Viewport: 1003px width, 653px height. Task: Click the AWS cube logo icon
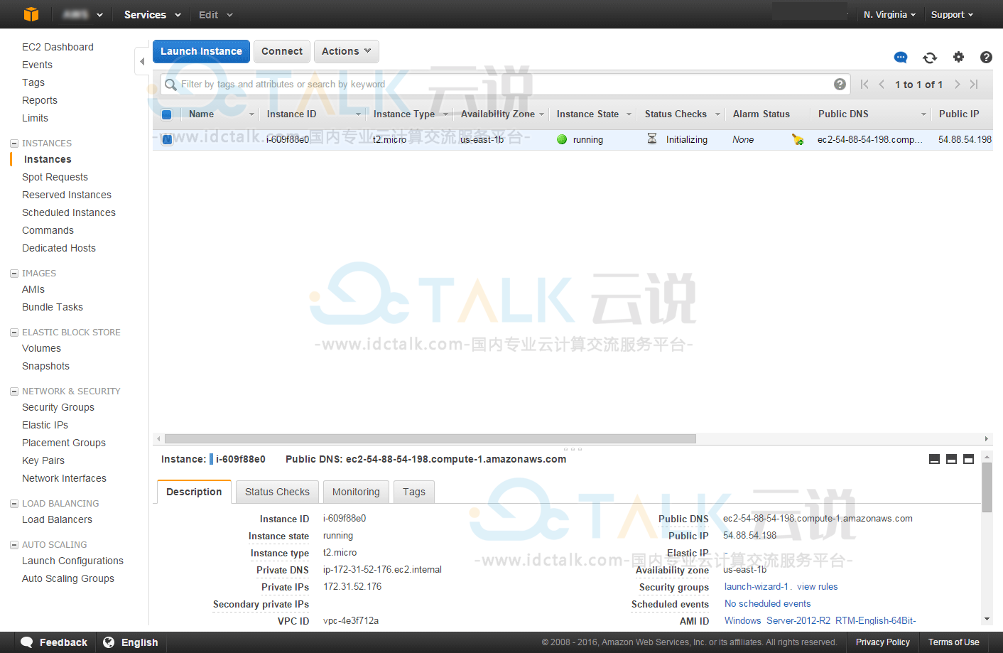tap(31, 14)
